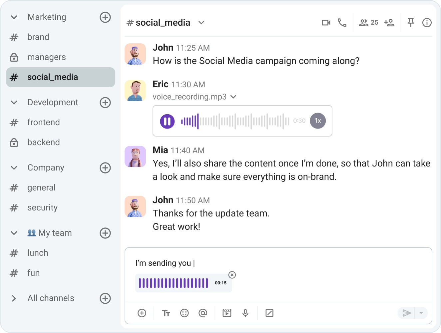
Task: Open the social_media channel dropdown
Action: 201,22
